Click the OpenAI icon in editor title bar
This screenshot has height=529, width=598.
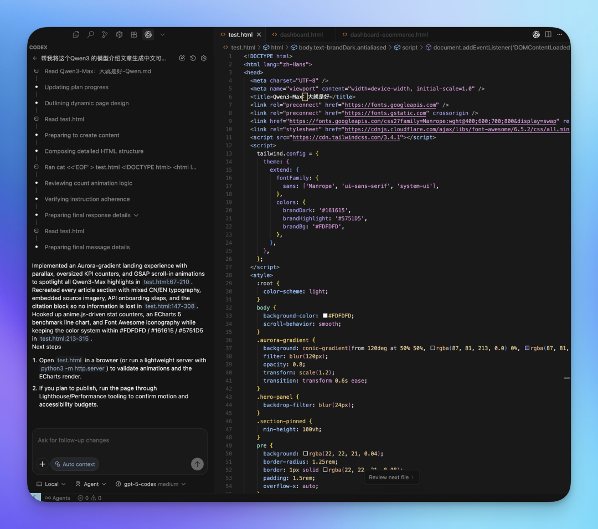point(536,34)
